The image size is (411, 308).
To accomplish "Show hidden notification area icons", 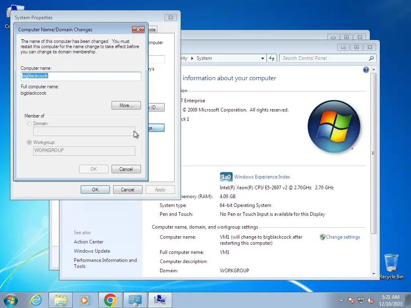I will pyautogui.click(x=341, y=301).
